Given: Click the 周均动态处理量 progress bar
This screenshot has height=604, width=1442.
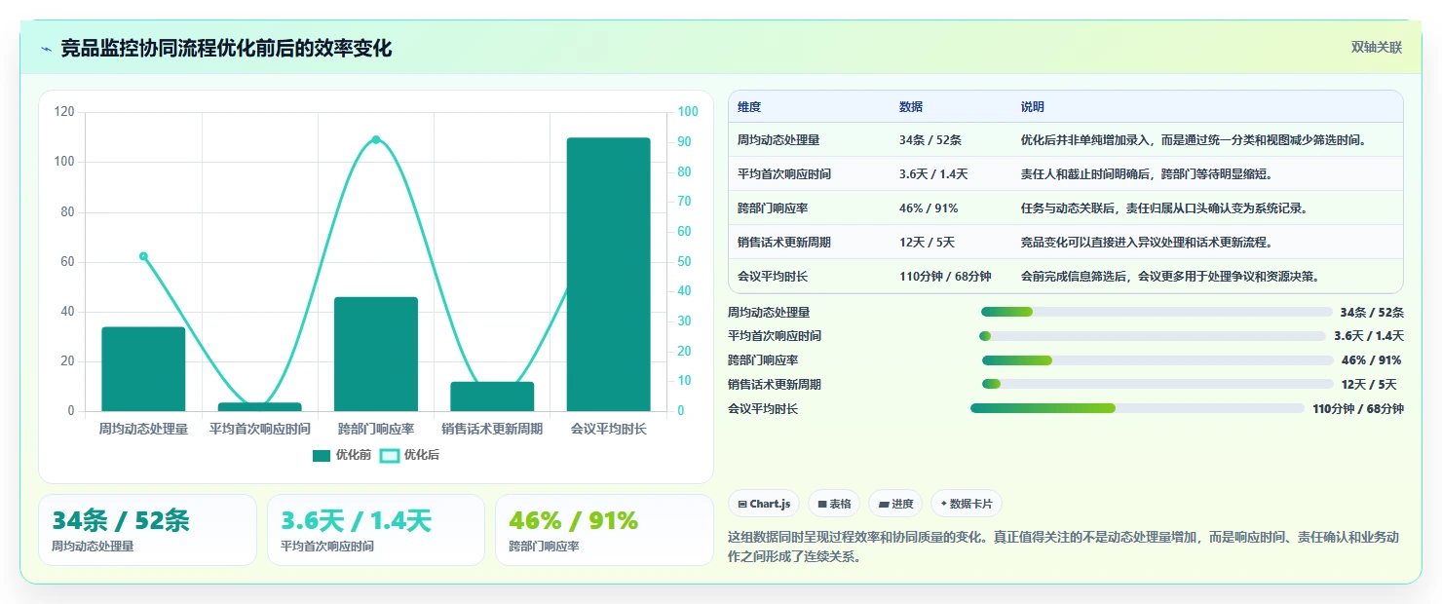Looking at the screenshot, I should (x=1157, y=312).
